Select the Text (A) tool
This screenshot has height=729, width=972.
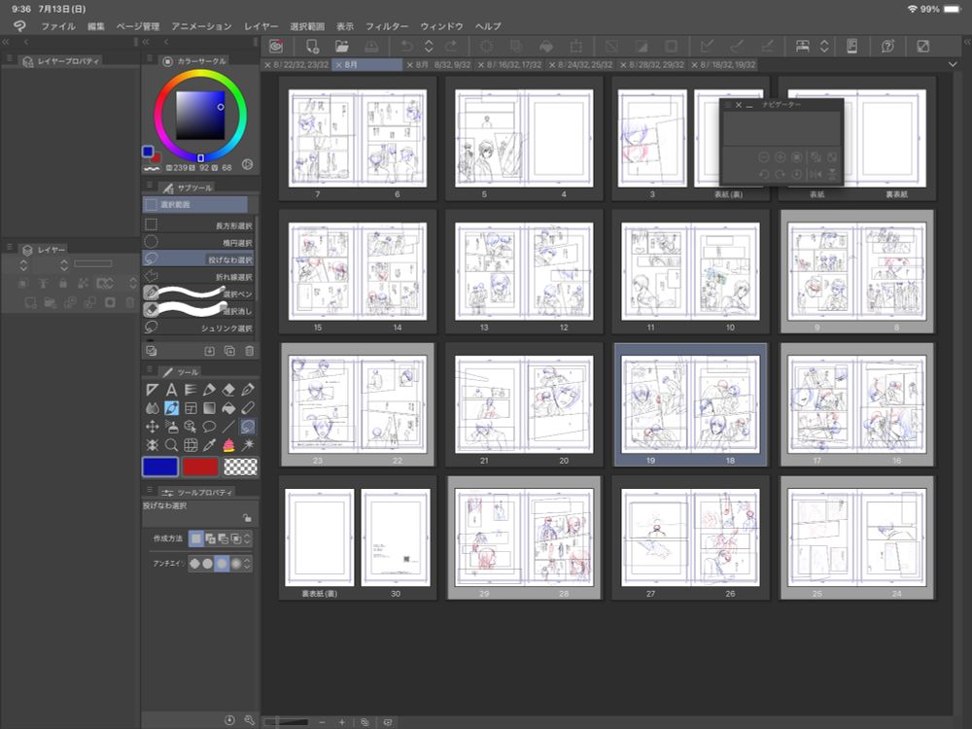pyautogui.click(x=171, y=390)
